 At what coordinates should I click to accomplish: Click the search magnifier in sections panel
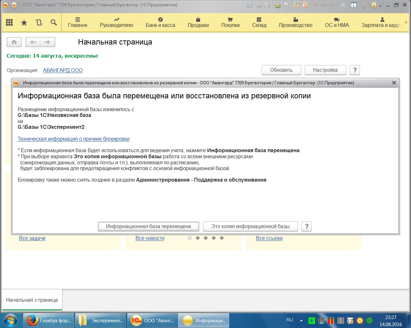54,22
